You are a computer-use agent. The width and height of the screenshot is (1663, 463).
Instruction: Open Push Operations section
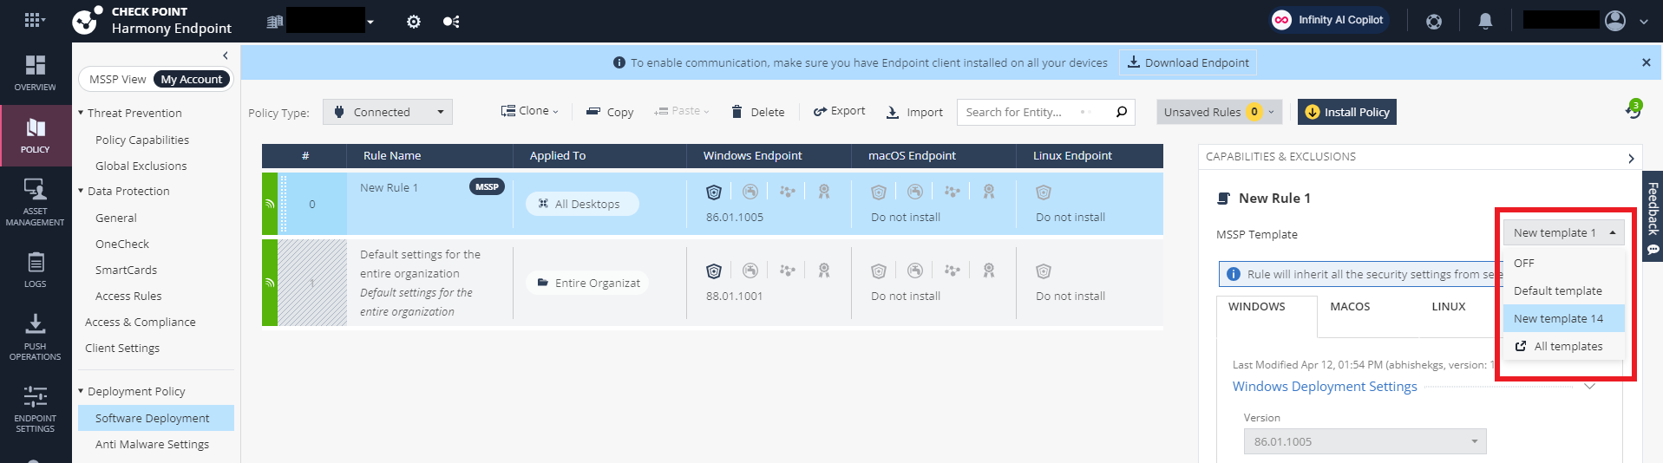[36, 337]
